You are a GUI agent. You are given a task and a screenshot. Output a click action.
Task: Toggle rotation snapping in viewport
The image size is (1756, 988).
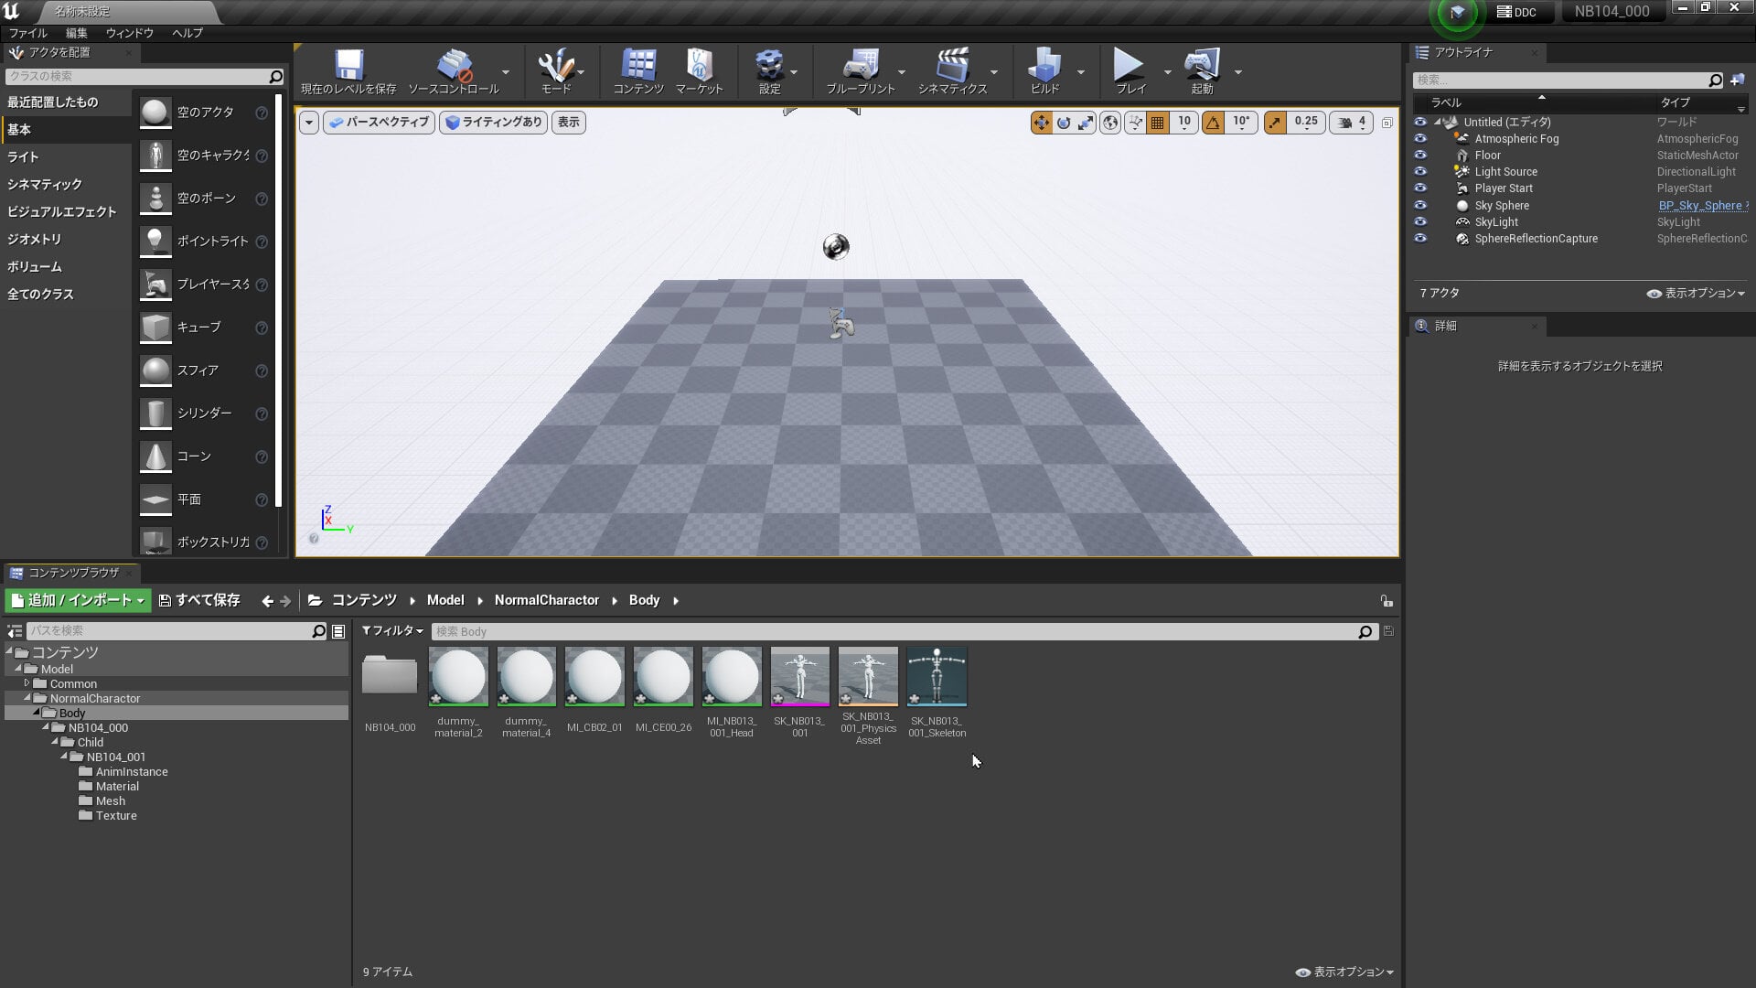click(1214, 123)
